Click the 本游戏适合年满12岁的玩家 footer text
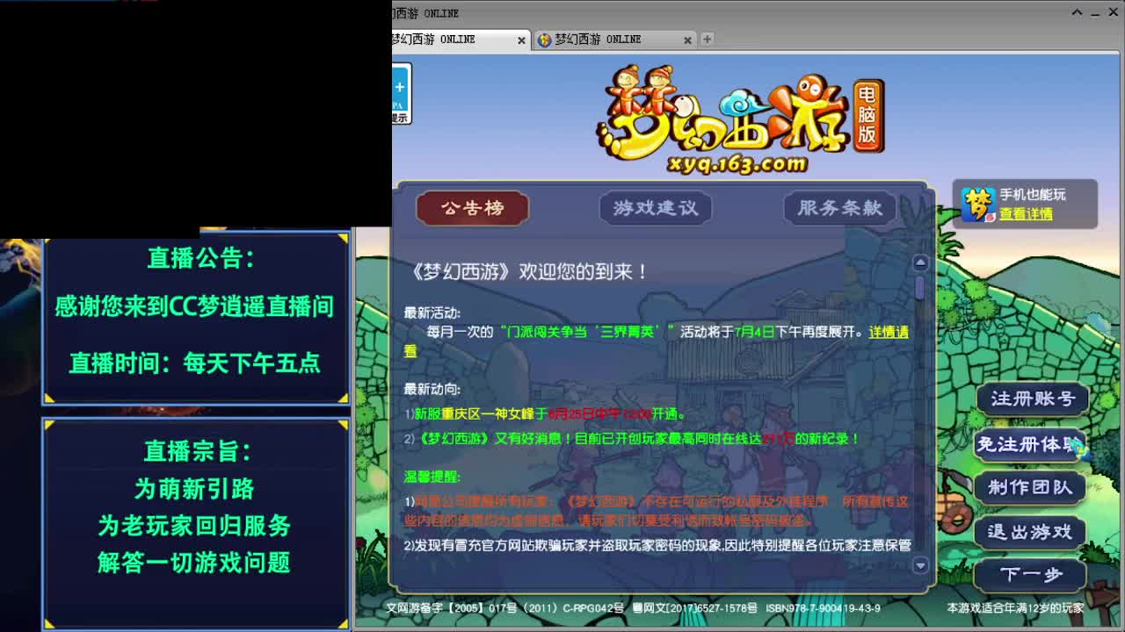The width and height of the screenshot is (1125, 632). (1015, 607)
